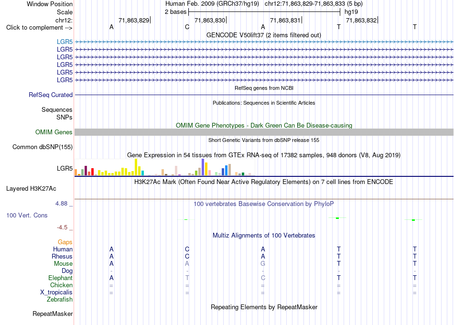Viewport: 454px width, 325px height.
Task: Click the RepeatMasker side label
Action: click(x=53, y=314)
